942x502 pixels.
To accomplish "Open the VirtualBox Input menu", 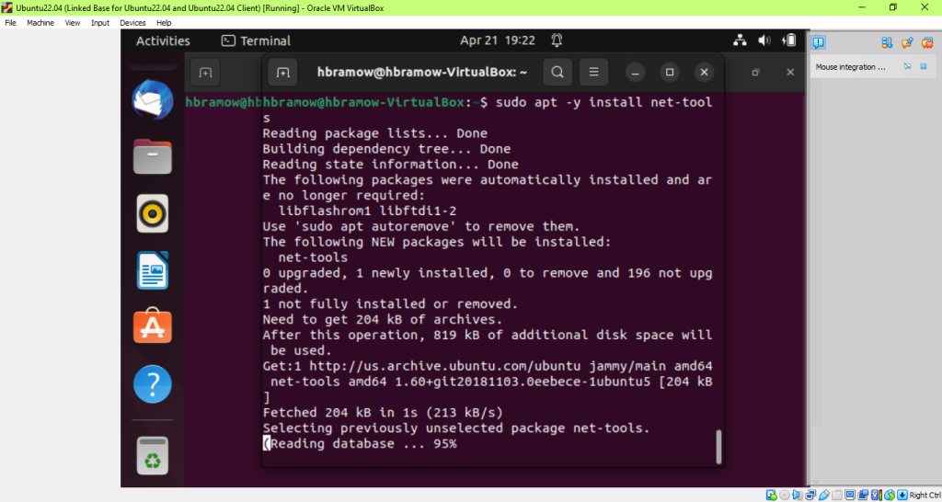I will pos(100,23).
